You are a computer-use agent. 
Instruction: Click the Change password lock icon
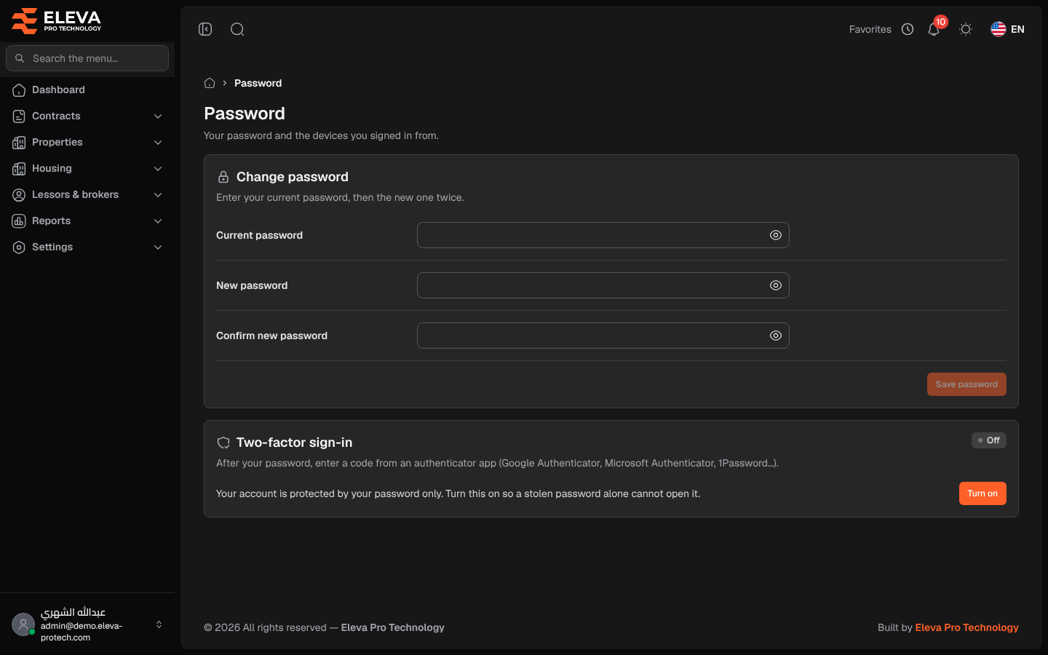click(223, 177)
